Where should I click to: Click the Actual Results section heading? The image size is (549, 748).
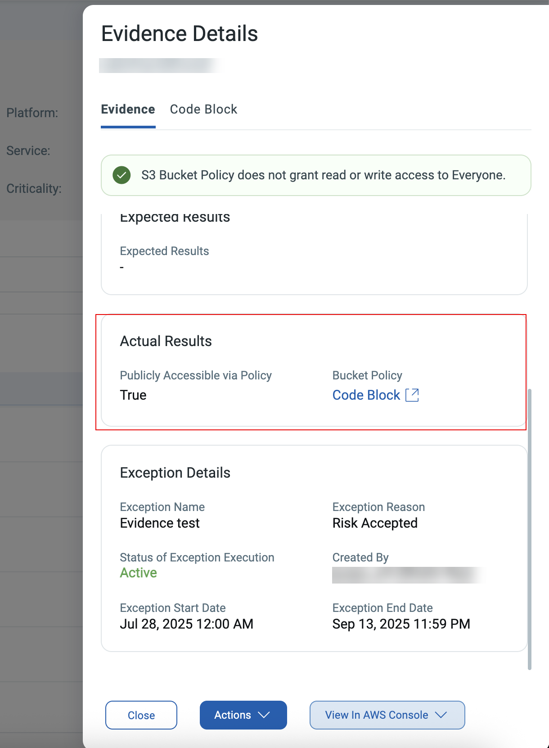click(x=166, y=341)
